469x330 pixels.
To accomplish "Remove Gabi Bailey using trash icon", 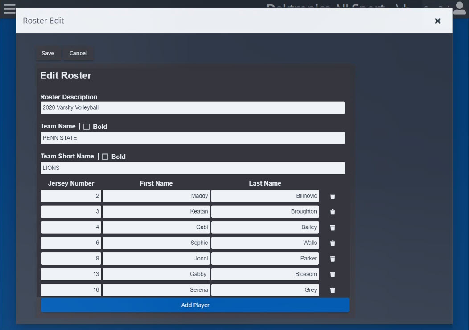I will pyautogui.click(x=333, y=227).
